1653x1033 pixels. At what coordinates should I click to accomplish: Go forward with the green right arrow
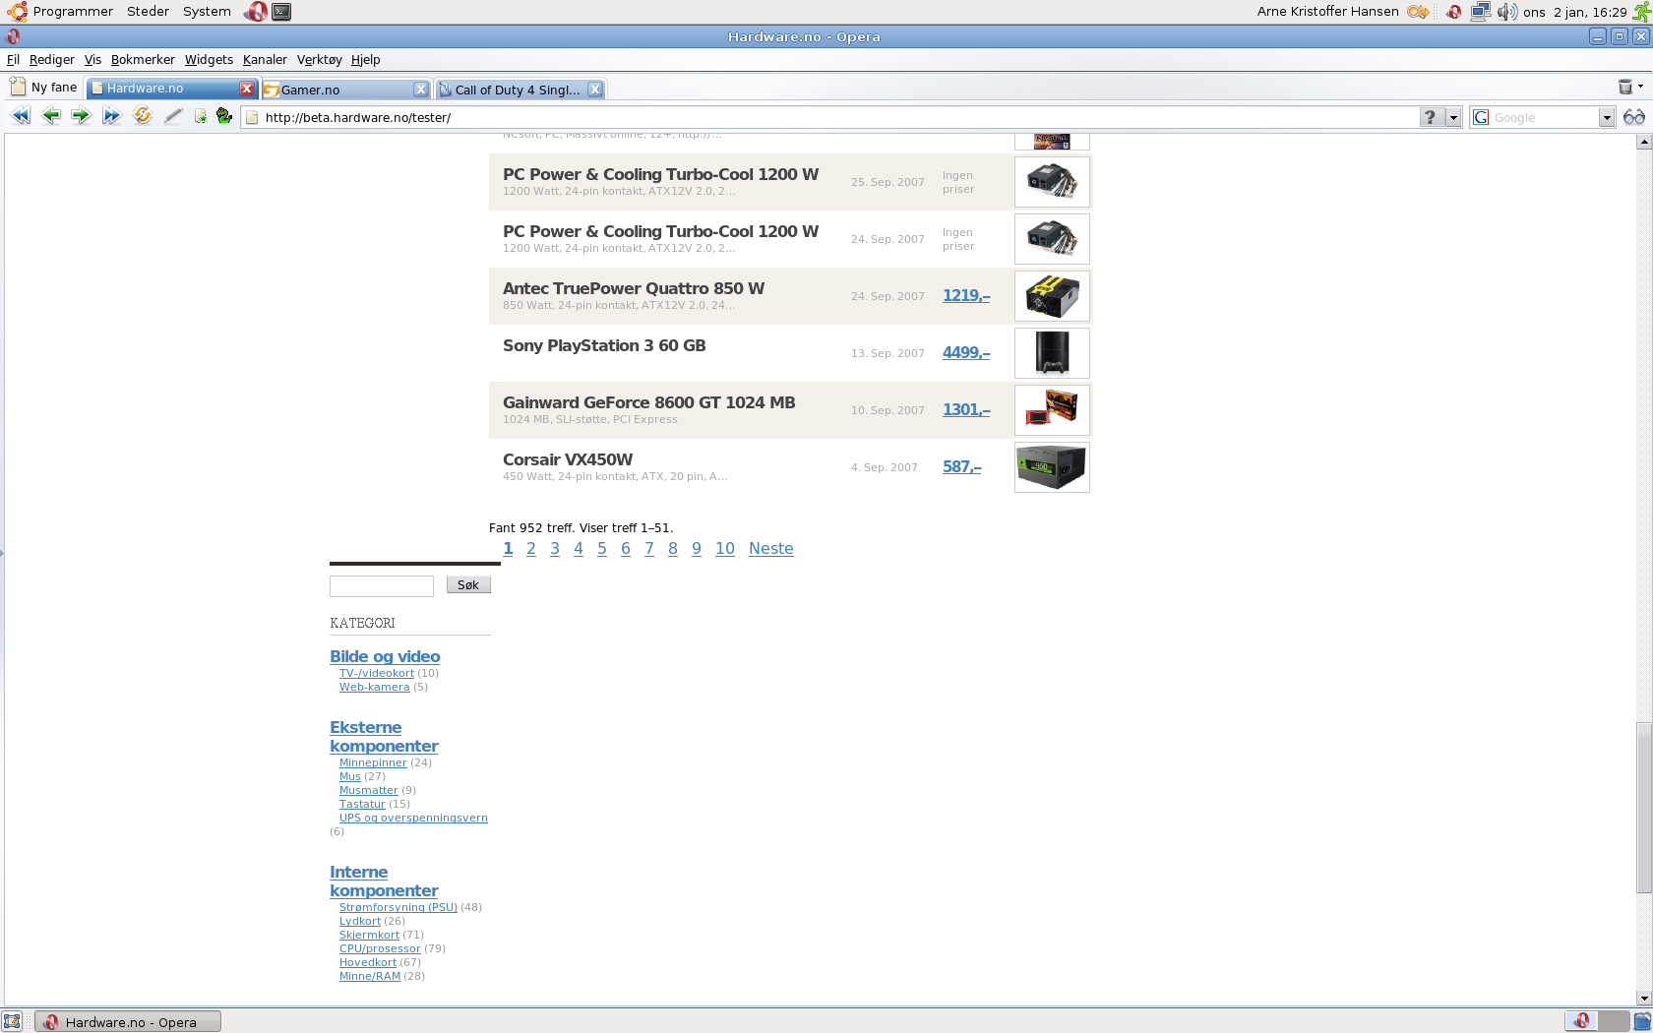(81, 116)
